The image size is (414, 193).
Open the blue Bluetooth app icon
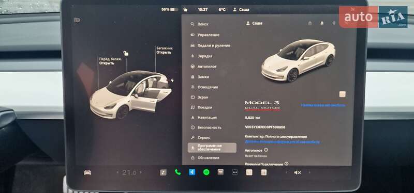pyautogui.click(x=192, y=172)
